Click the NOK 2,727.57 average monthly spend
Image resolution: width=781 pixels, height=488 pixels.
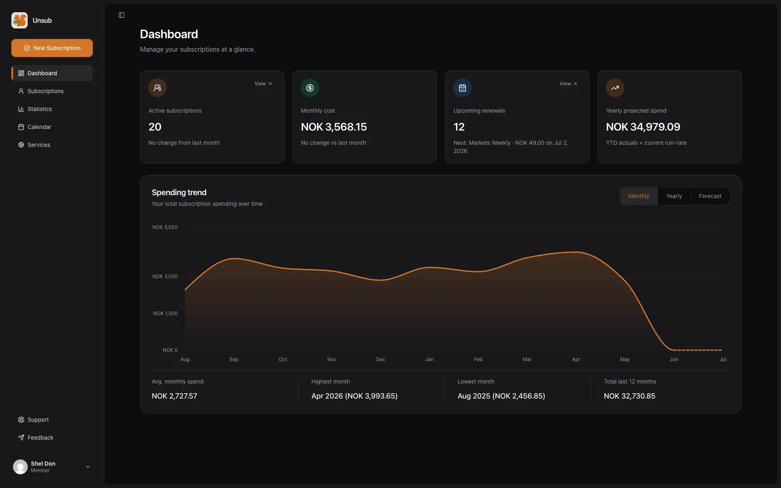(175, 396)
